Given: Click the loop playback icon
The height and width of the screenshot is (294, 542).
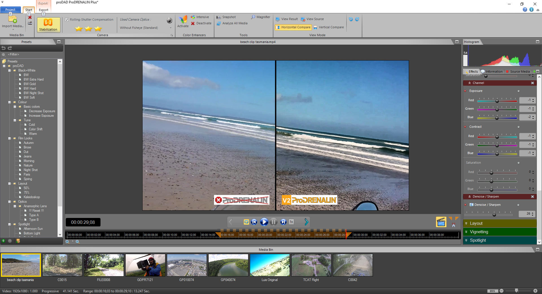Looking at the screenshot, I should (x=246, y=222).
